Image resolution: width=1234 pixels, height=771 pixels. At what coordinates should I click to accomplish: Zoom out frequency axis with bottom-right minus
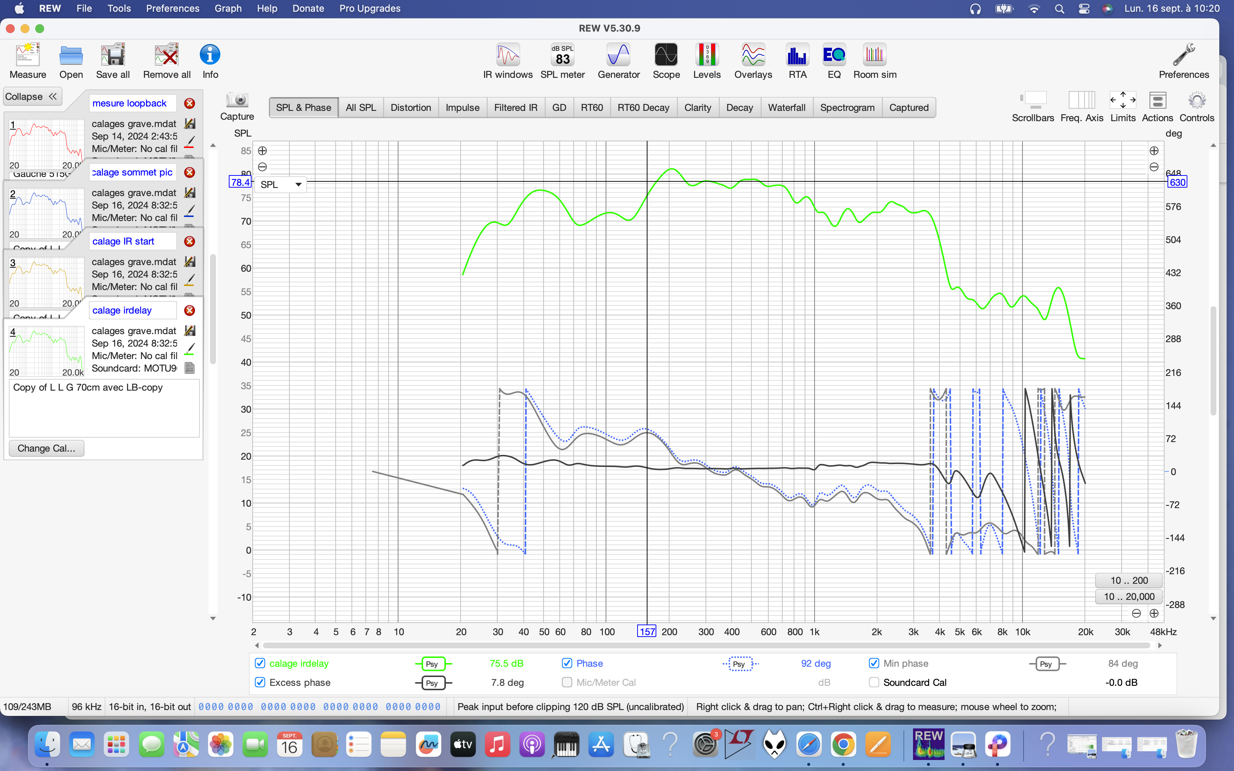[1136, 613]
